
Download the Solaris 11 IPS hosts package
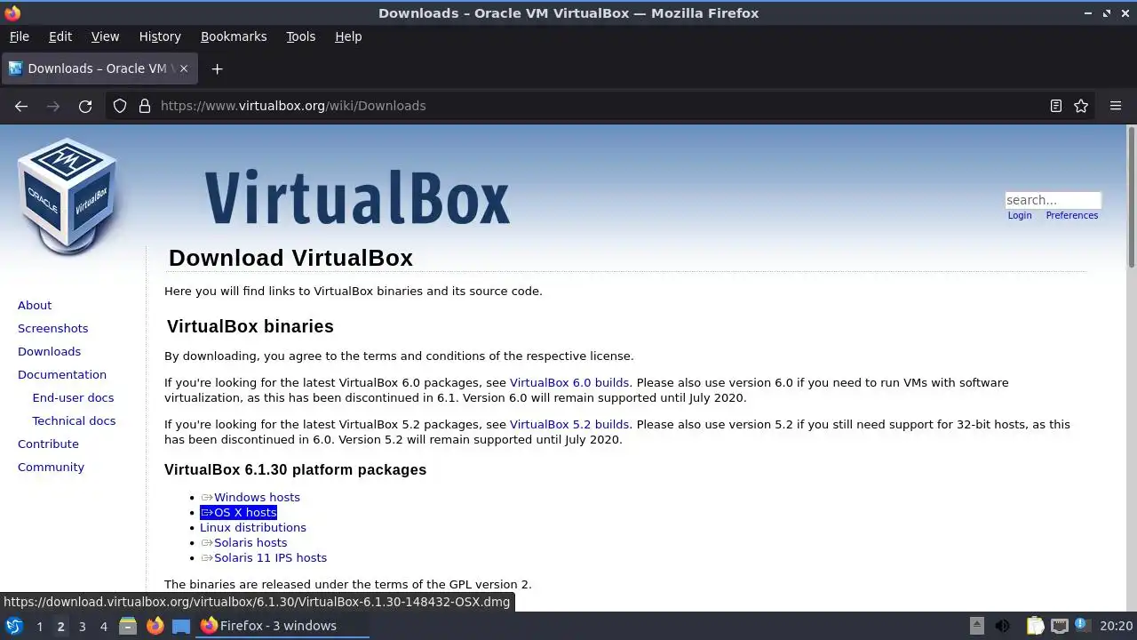pos(264,557)
